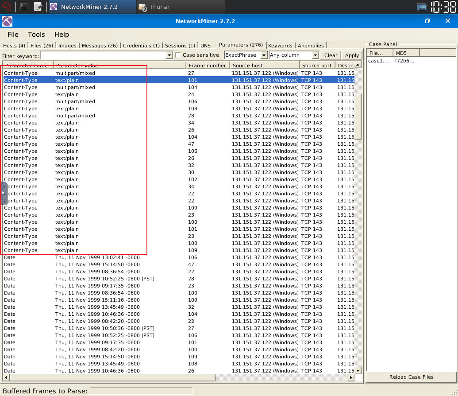Open the terminal launcher in the taskbar
Viewport: 458px width, 396px height.
(24, 7)
